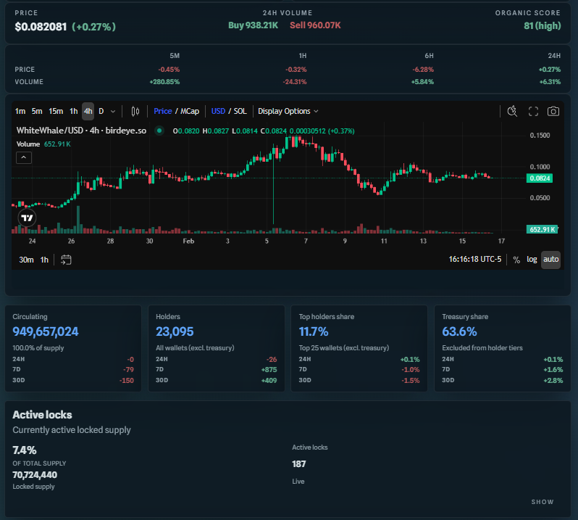Image resolution: width=578 pixels, height=520 pixels.
Task: Enter fullscreen chart mode
Action: [x=533, y=112]
